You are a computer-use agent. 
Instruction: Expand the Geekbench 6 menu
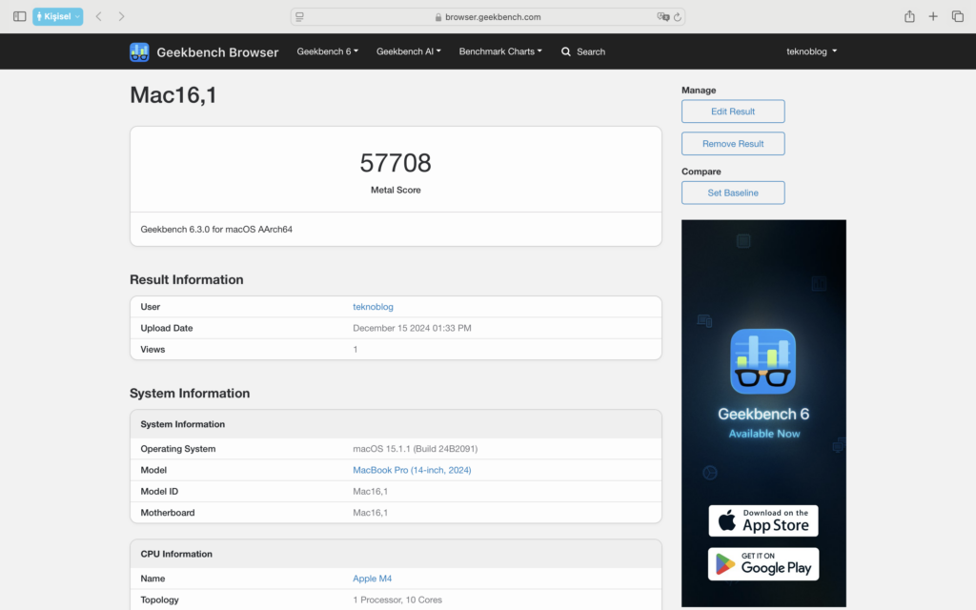click(328, 51)
